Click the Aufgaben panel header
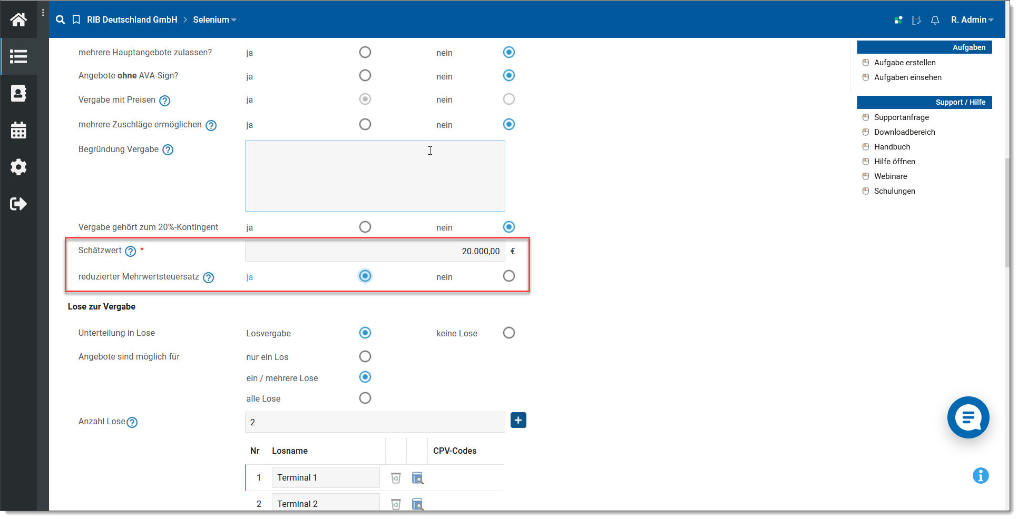 tap(925, 47)
